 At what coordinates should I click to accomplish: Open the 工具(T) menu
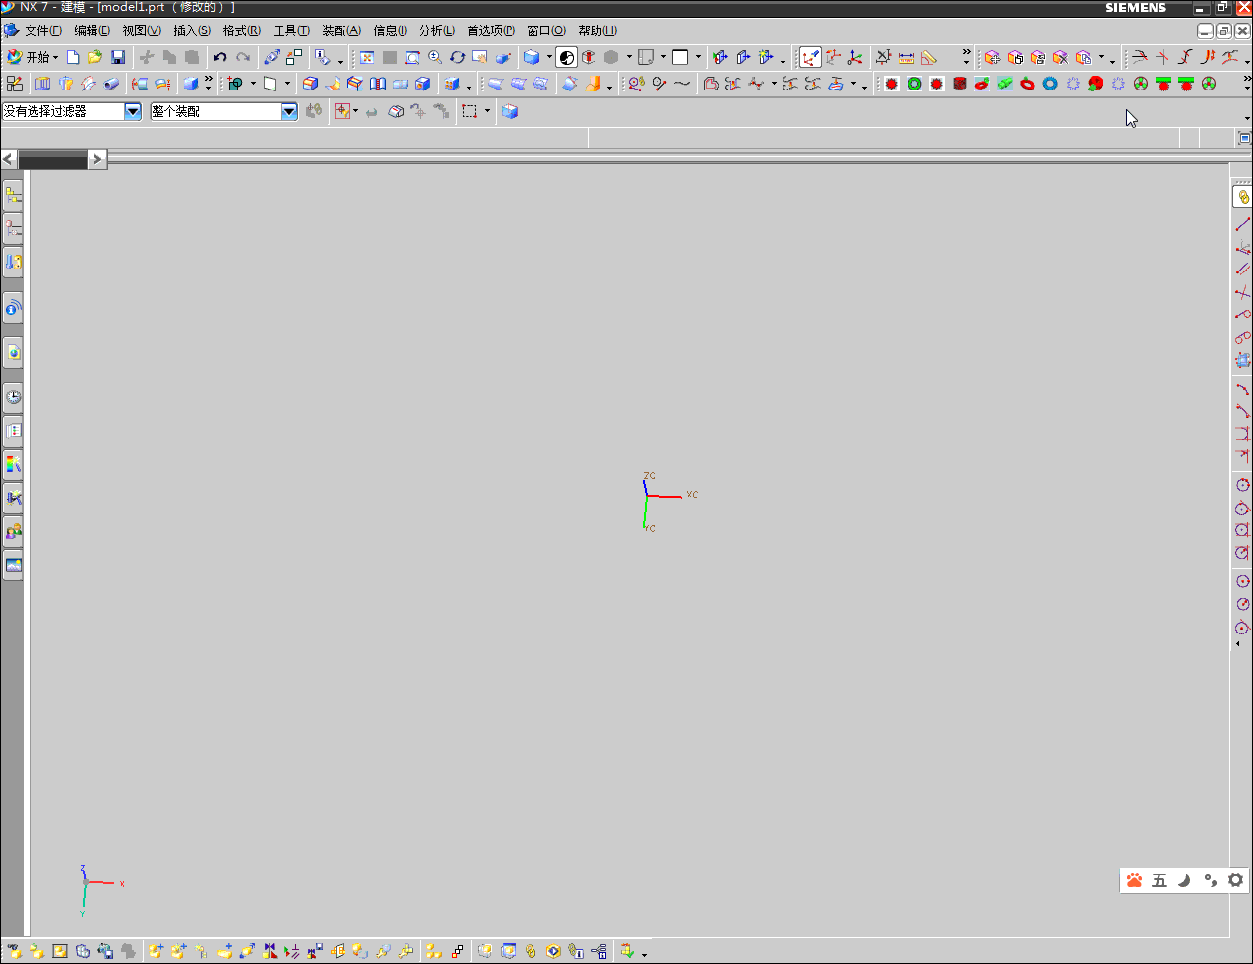(291, 30)
